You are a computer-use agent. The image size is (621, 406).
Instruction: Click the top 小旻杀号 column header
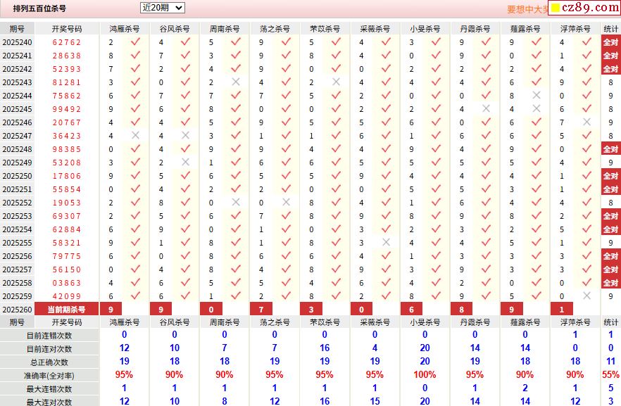pos(425,28)
